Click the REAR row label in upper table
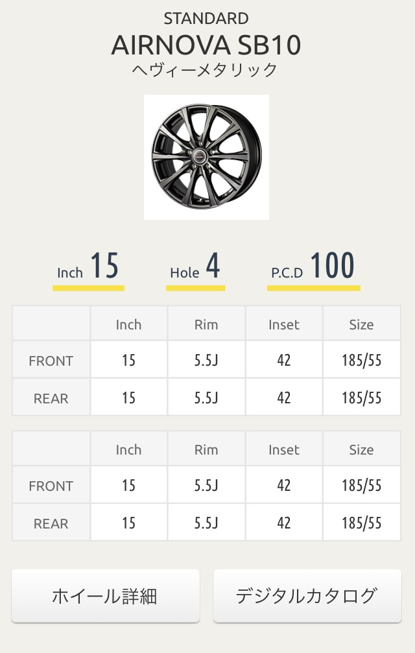This screenshot has width=415, height=653. point(51,398)
